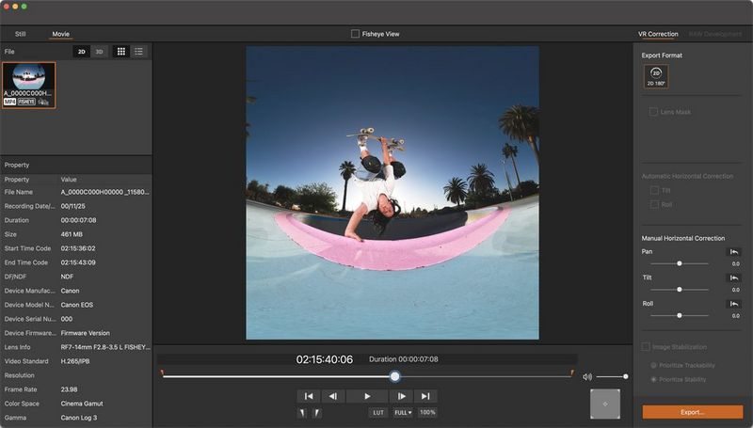This screenshot has height=428, width=753.
Task: Click the Export button
Action: pos(692,412)
